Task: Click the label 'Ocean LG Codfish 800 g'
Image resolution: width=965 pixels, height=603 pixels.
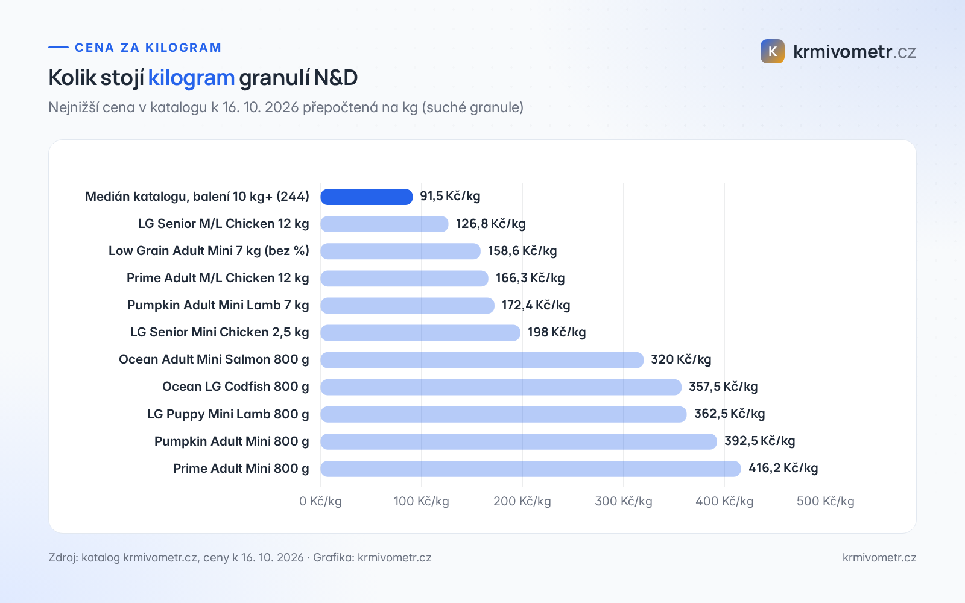Action: click(x=236, y=387)
